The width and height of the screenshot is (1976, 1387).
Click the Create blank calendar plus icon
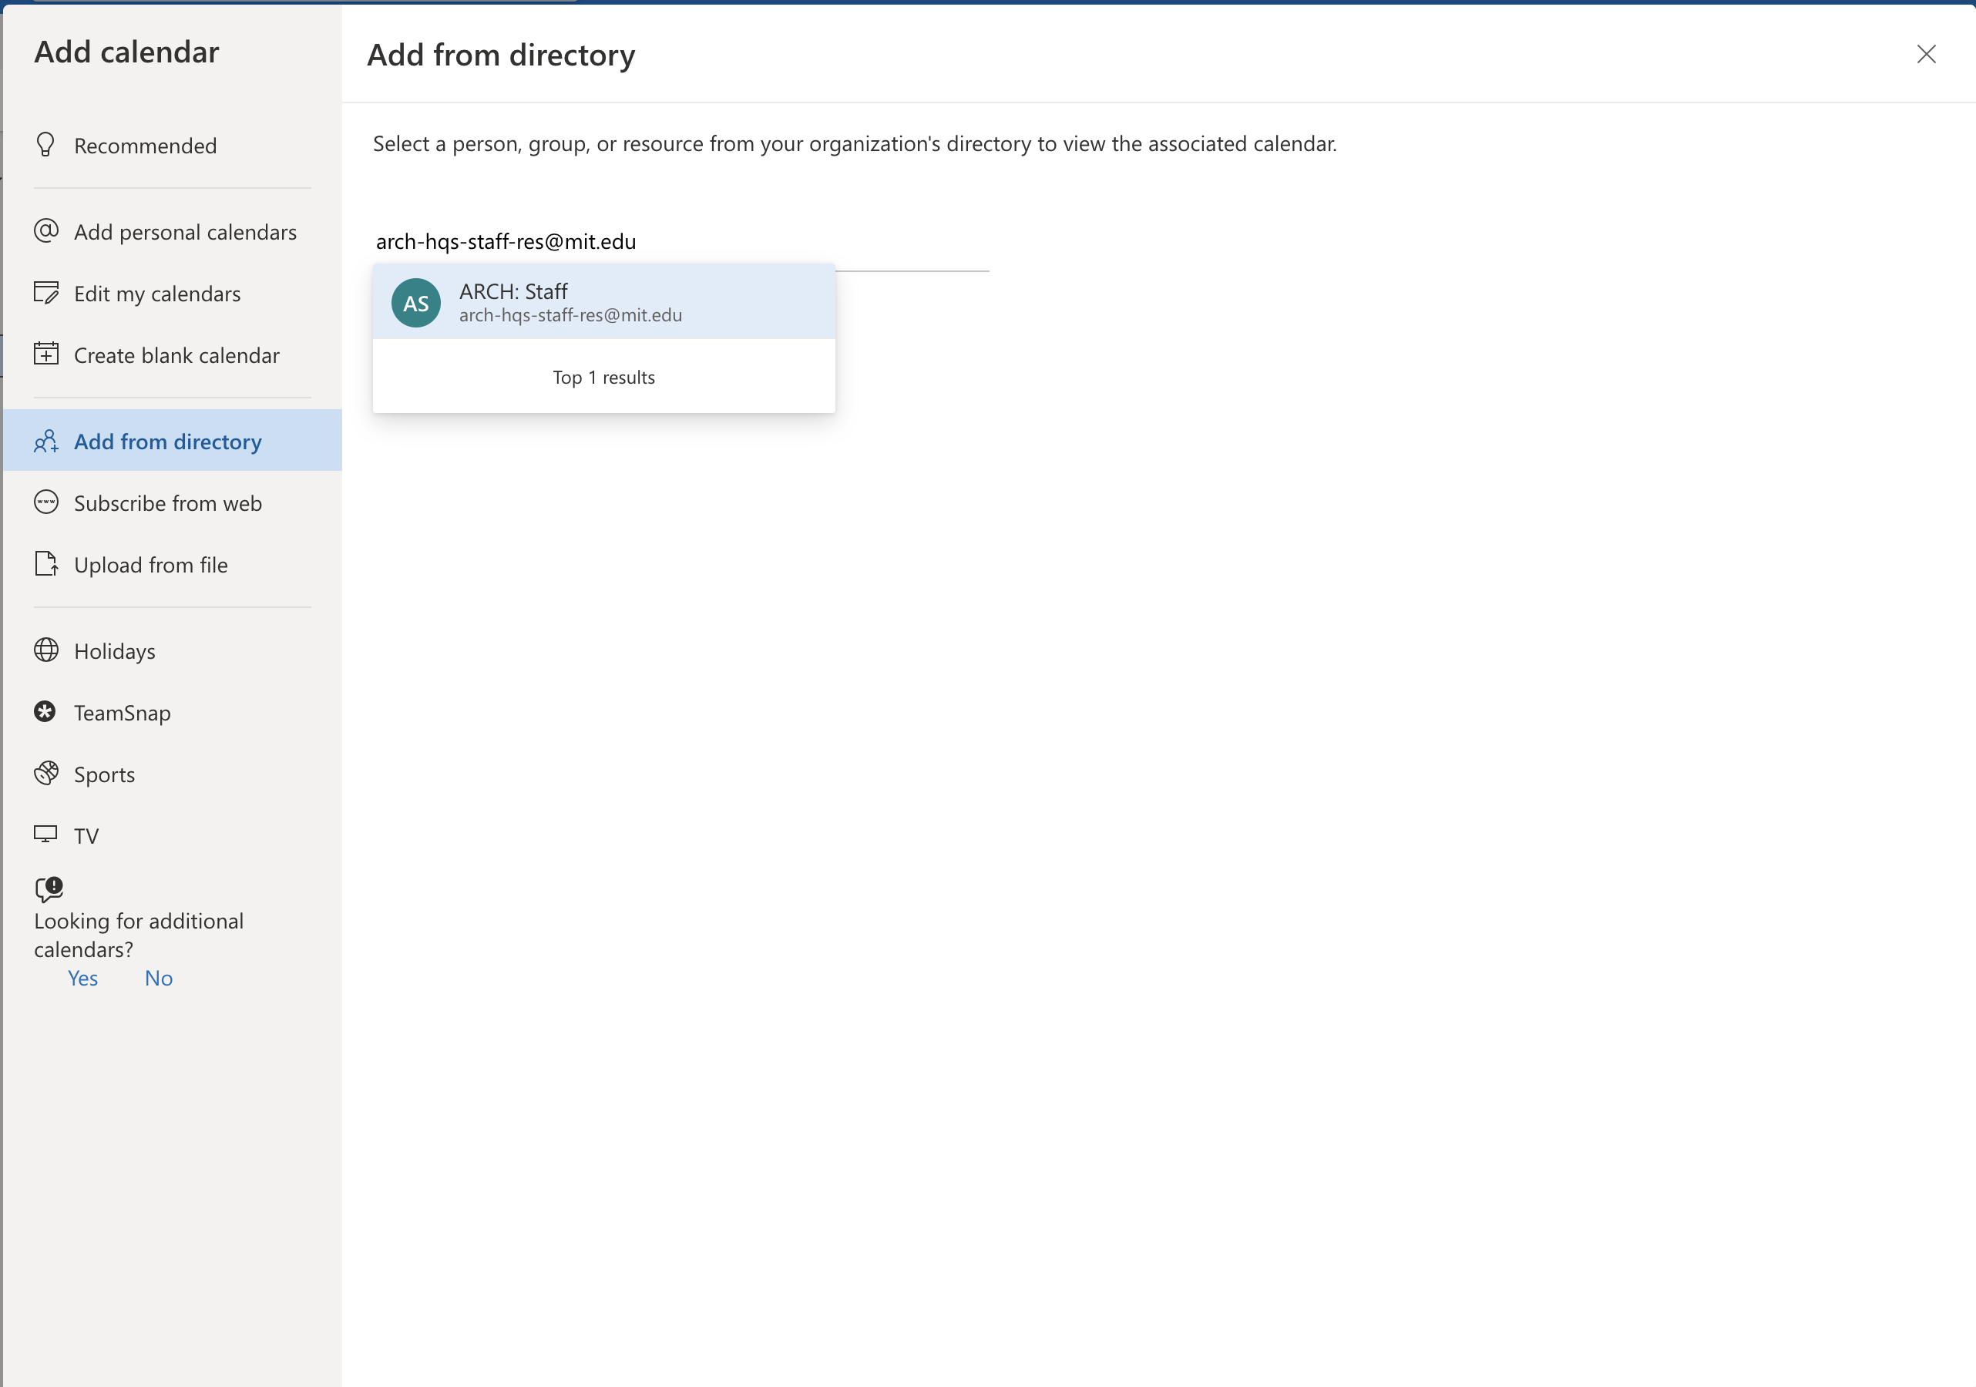point(45,354)
